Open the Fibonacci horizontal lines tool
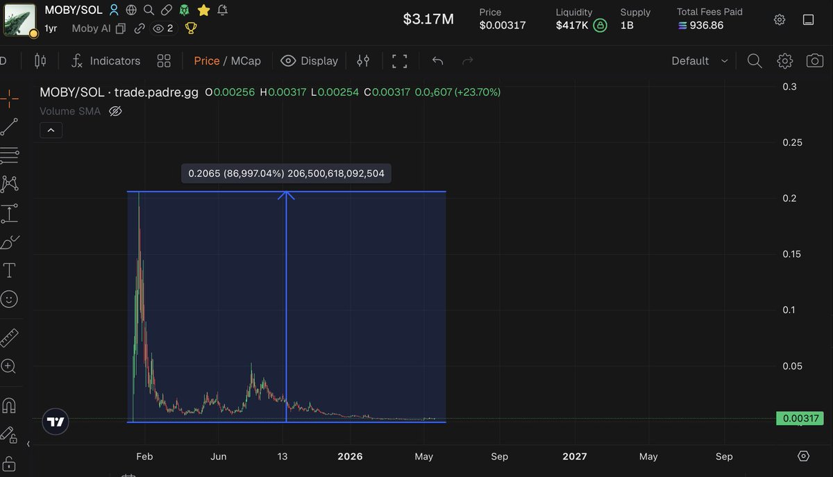 [x=9, y=156]
